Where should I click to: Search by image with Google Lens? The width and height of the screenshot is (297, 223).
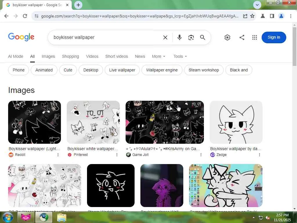(x=191, y=37)
